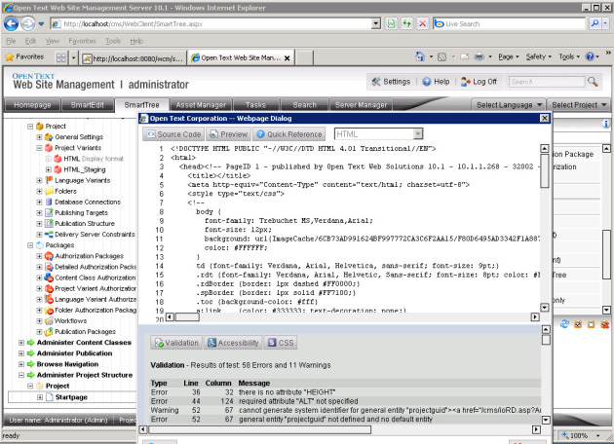This screenshot has width=614, height=444.
Task: Expand the Startpage tree node
Action: click(40, 397)
